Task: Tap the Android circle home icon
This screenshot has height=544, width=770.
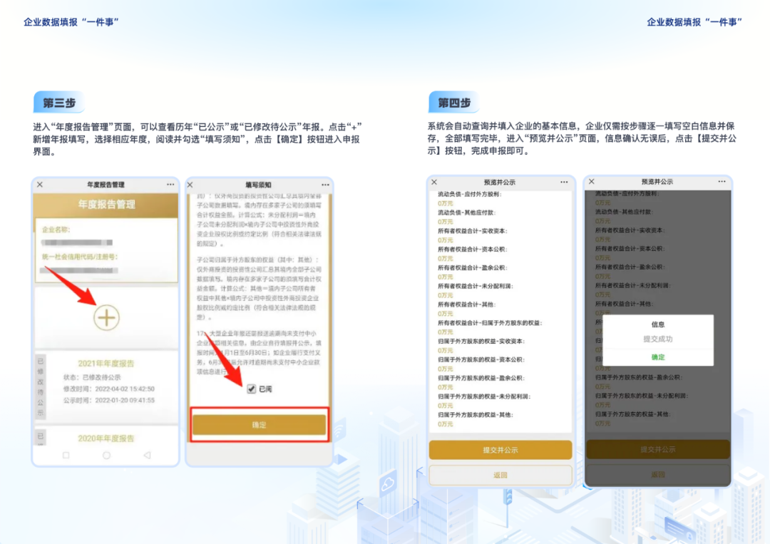Action: (106, 456)
